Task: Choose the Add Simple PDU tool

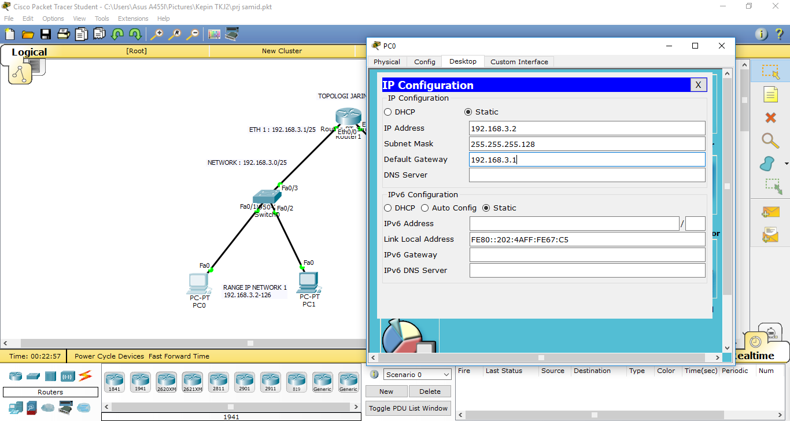Action: (770, 212)
